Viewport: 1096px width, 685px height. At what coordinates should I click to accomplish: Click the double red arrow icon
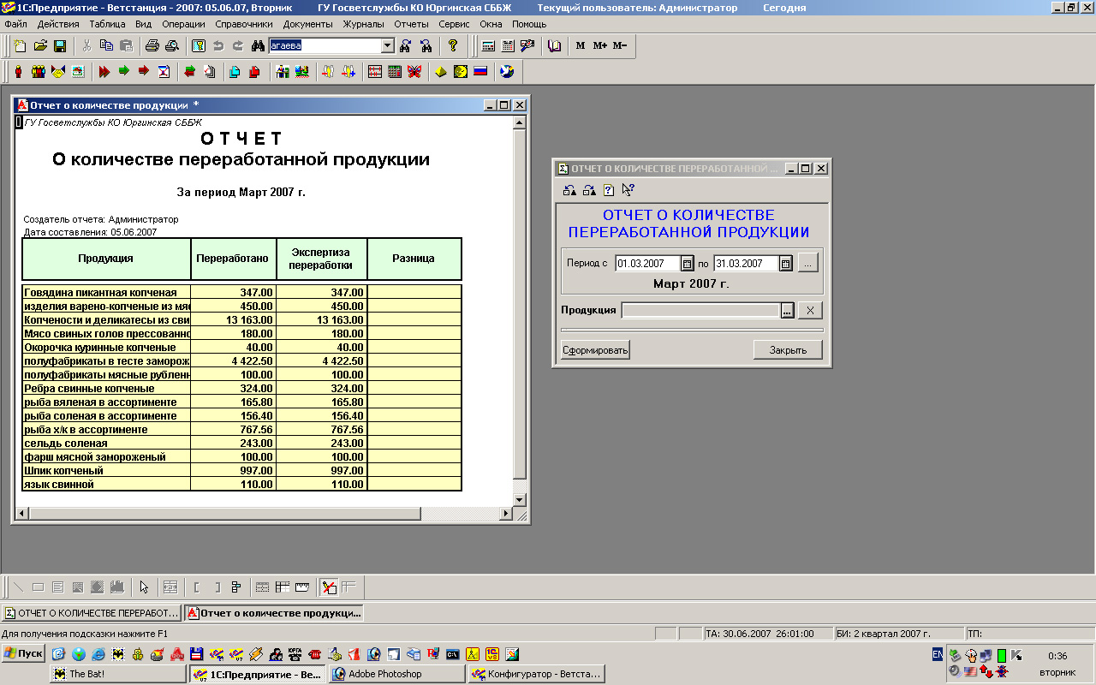(x=104, y=72)
